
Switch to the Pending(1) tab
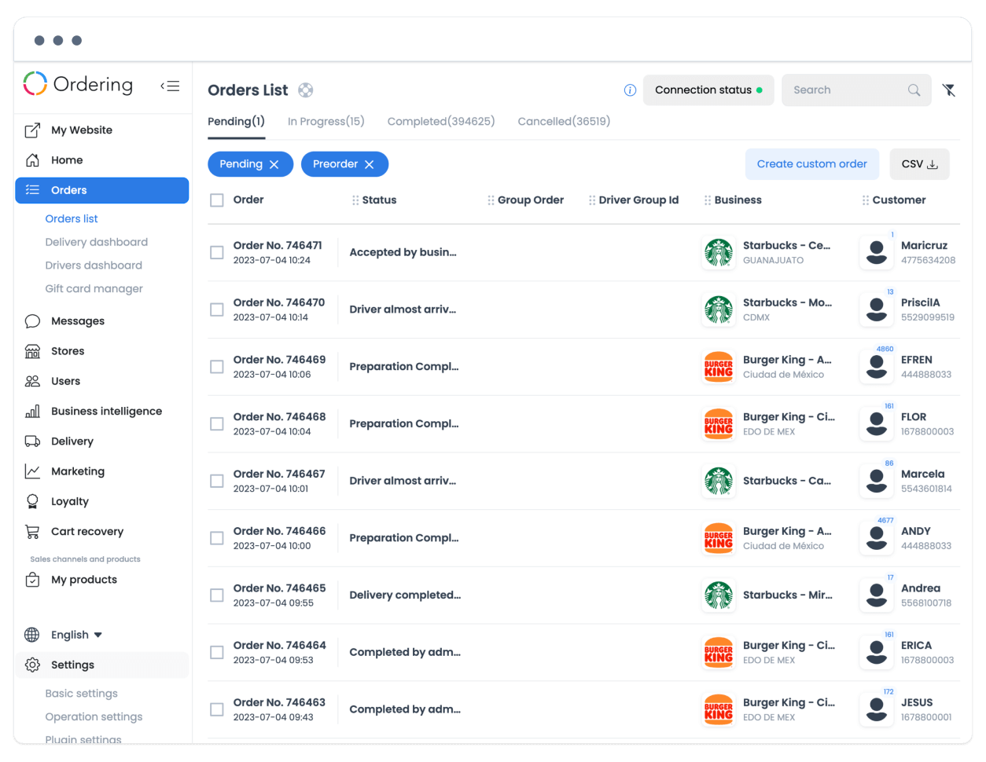[x=236, y=121]
